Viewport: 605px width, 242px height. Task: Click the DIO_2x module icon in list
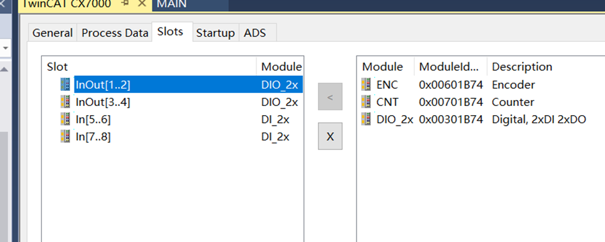pyautogui.click(x=366, y=119)
